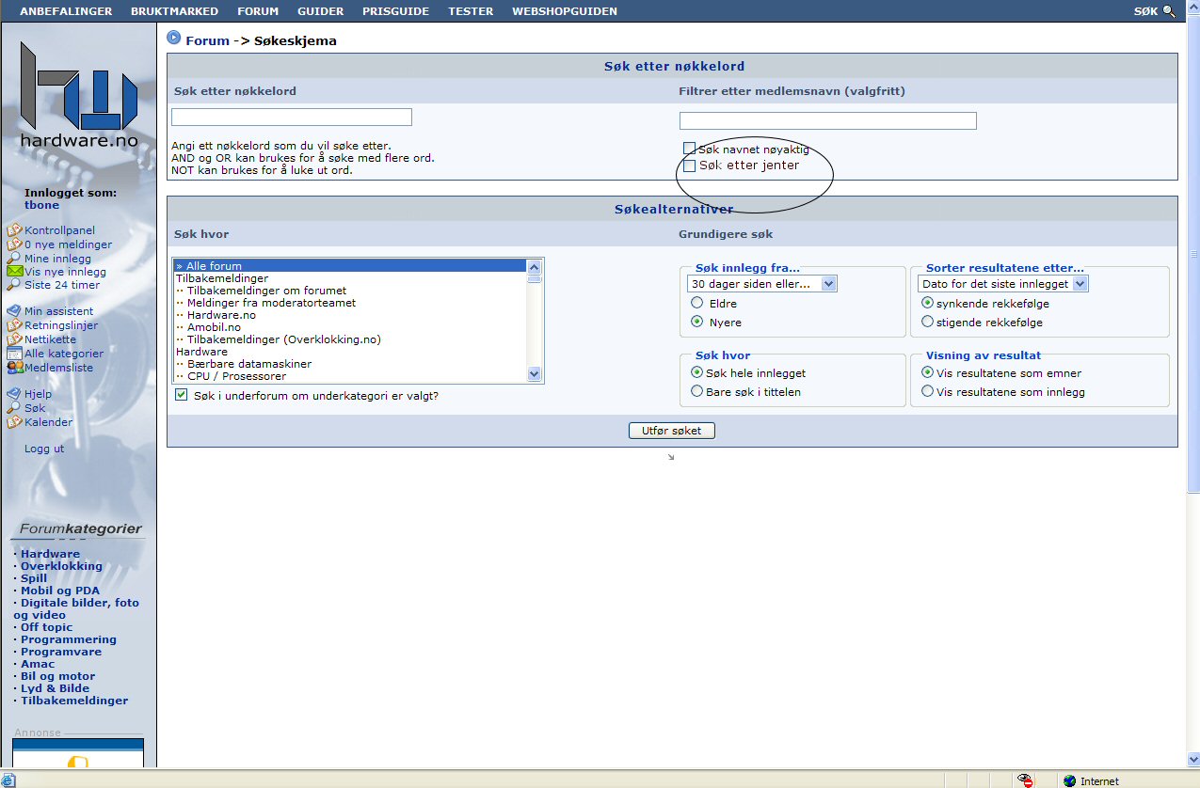Image resolution: width=1200 pixels, height=788 pixels.
Task: Open BRUKTMARKED in top navigation
Action: 174,11
